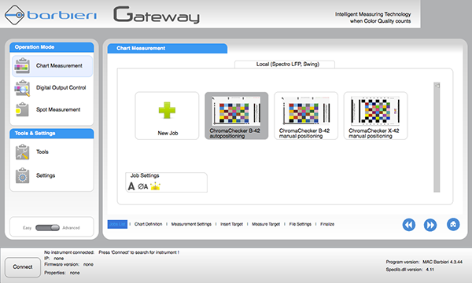Open Chart Measurement mode icon
472x283 pixels.
coord(22,65)
